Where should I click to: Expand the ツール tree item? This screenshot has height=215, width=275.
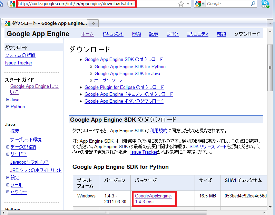[x=8, y=185]
